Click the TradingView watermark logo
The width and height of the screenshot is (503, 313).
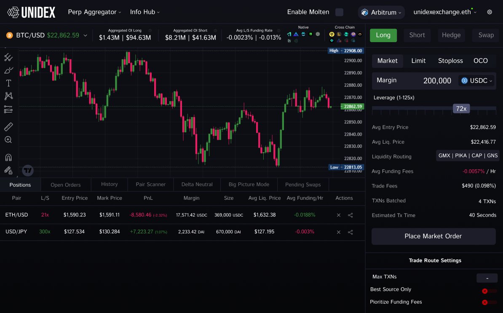(x=27, y=171)
